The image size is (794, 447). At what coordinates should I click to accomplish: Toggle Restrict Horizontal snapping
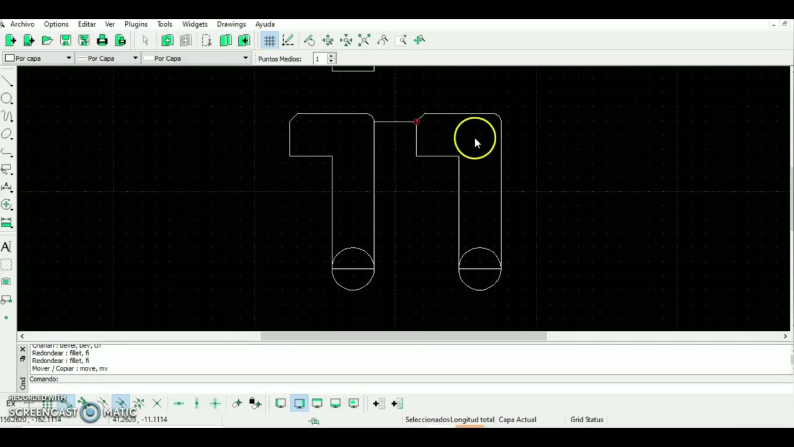pyautogui.click(x=179, y=404)
